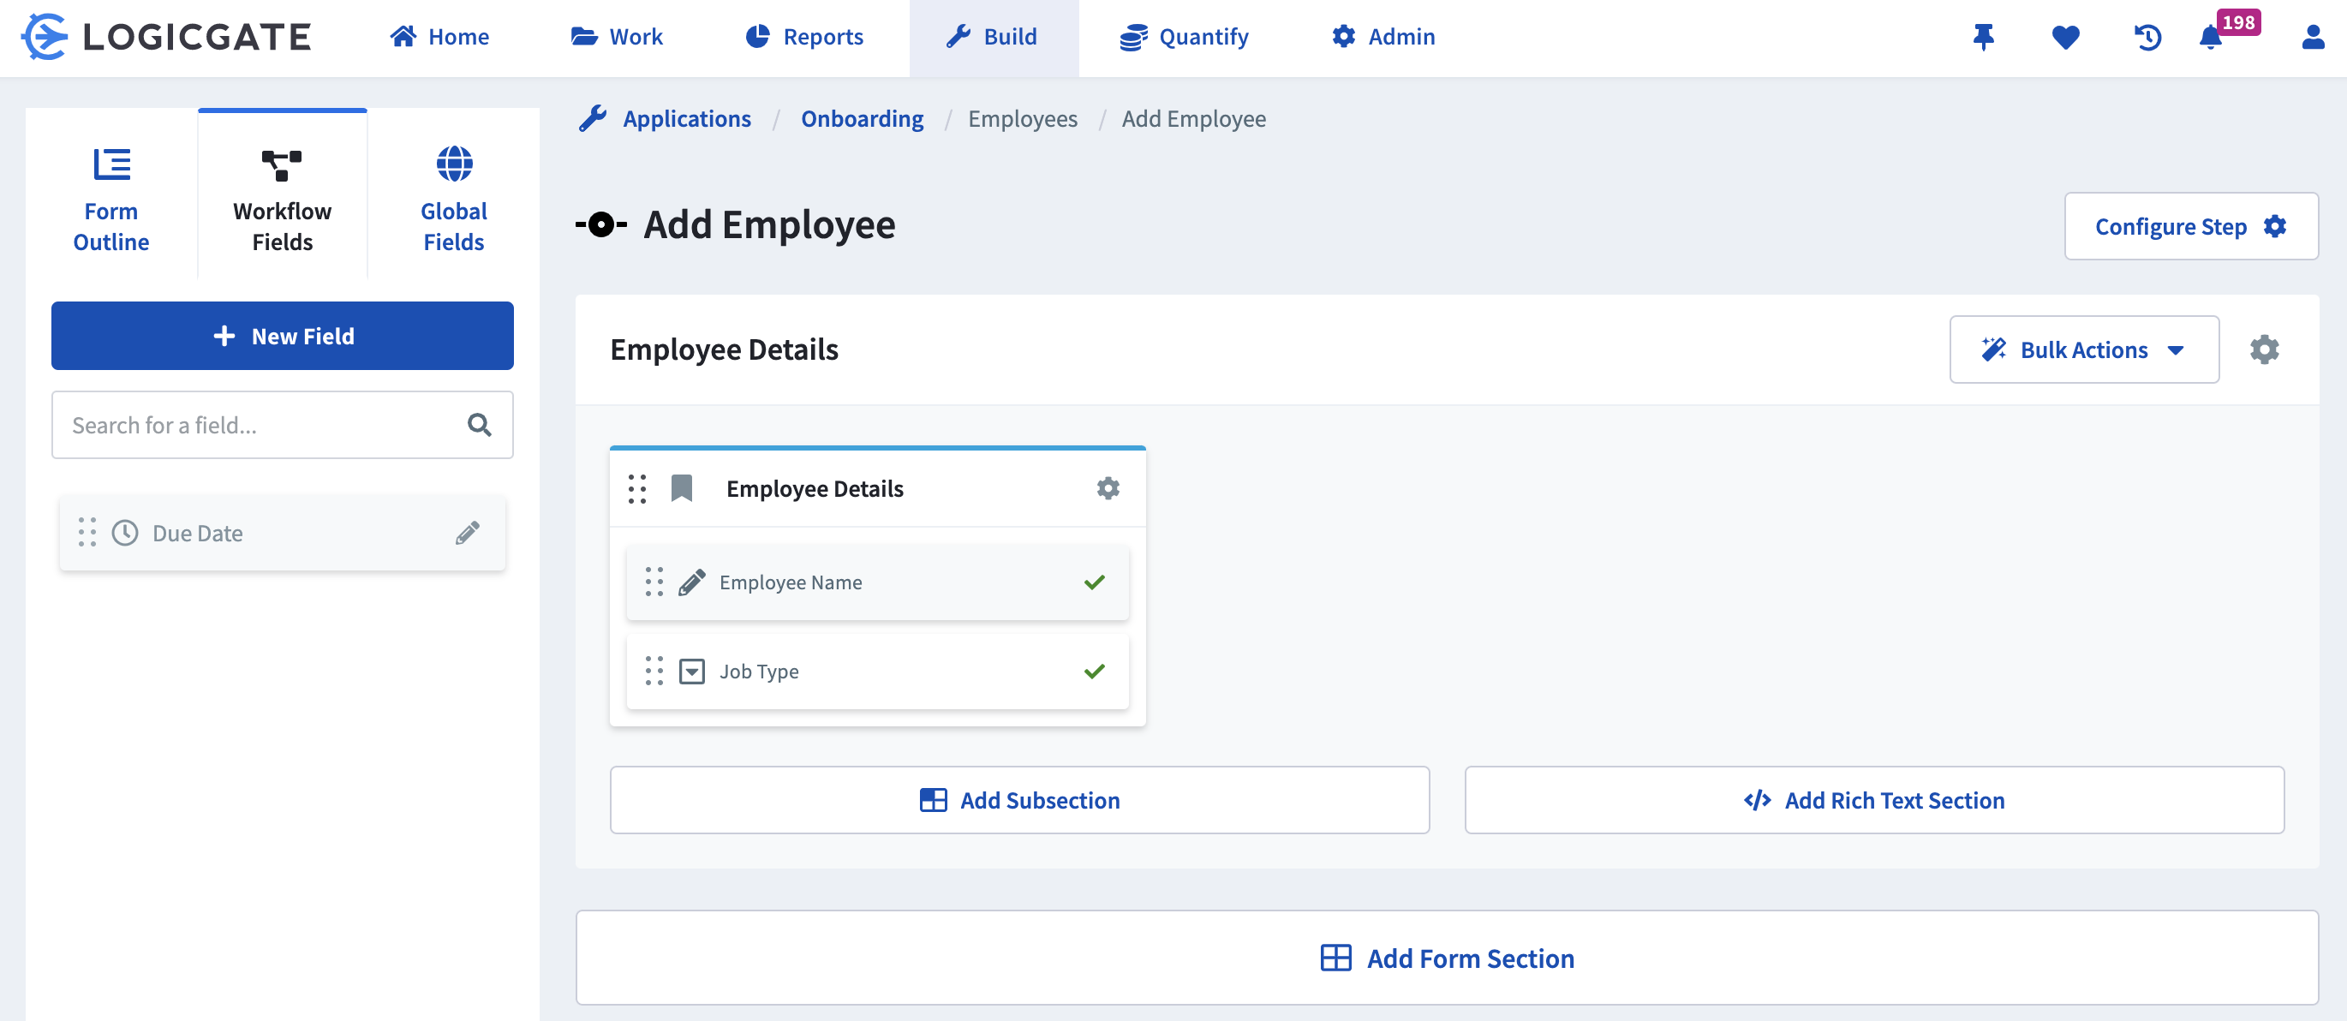Click the search magnifier in the field search
This screenshot has width=2347, height=1021.
point(478,425)
